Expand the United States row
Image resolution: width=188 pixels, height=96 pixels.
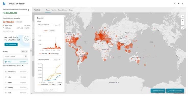(x=6, y=72)
